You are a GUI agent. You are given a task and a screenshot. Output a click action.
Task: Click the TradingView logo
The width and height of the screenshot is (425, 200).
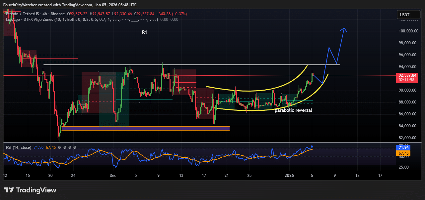point(30,190)
